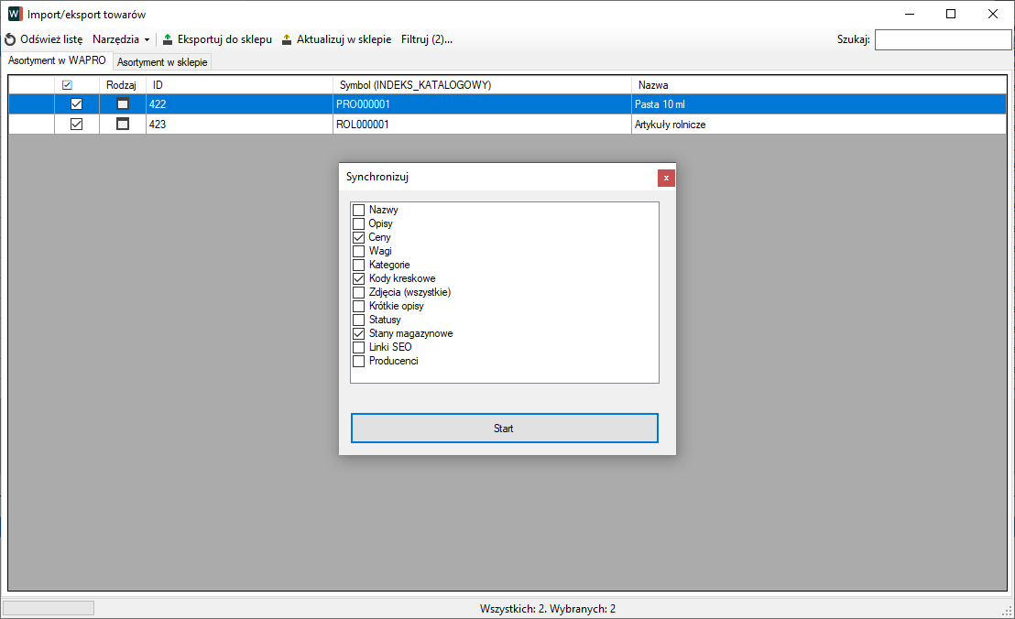Tick the Zdjęcia (wszystkie) checkbox
This screenshot has width=1015, height=619.
pyautogui.click(x=359, y=292)
